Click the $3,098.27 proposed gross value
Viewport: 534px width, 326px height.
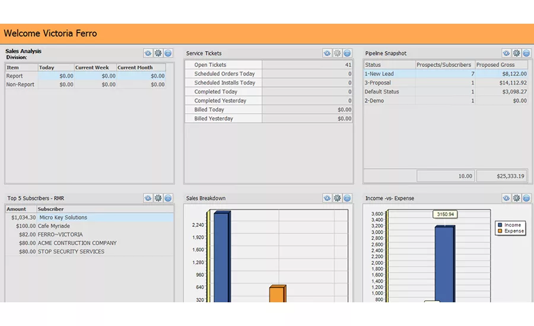pos(514,91)
